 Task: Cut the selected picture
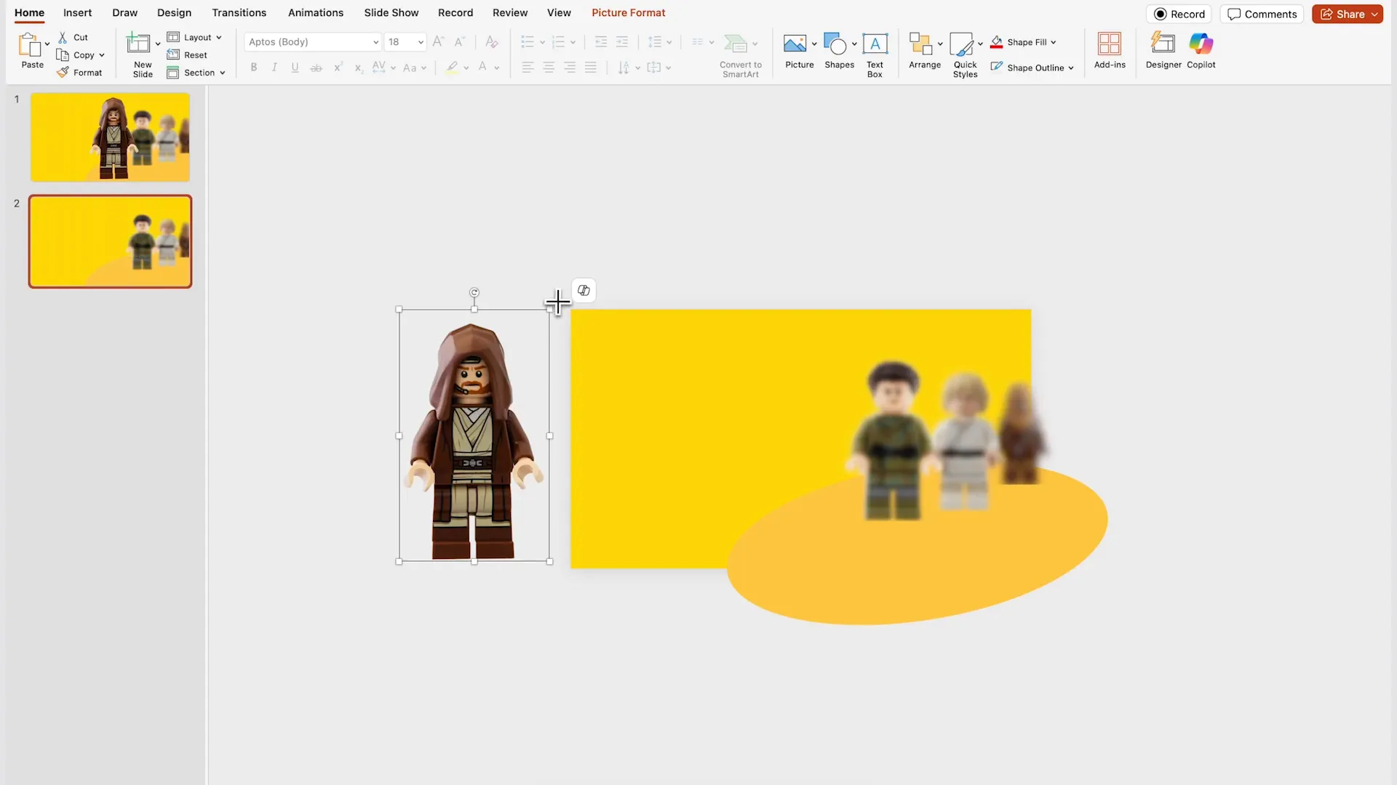click(73, 37)
